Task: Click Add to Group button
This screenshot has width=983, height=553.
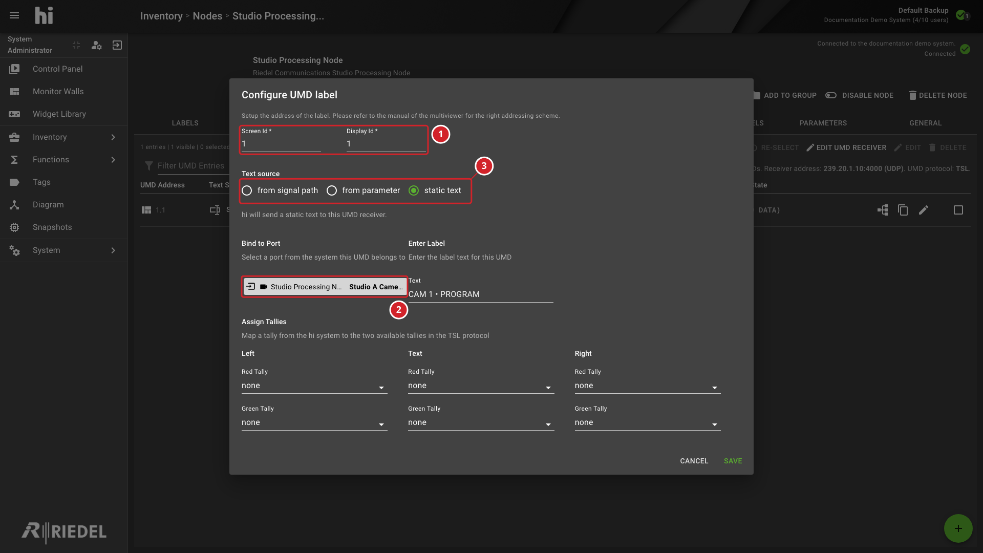Action: point(785,95)
